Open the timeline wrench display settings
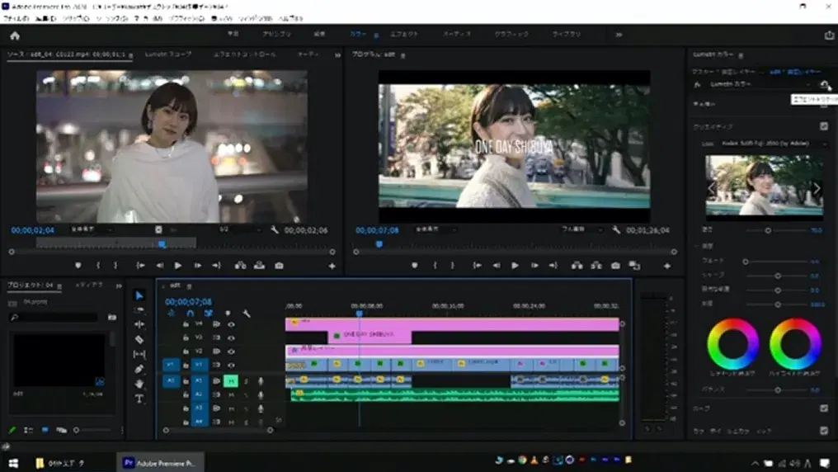This screenshot has height=472, width=838. [x=247, y=314]
